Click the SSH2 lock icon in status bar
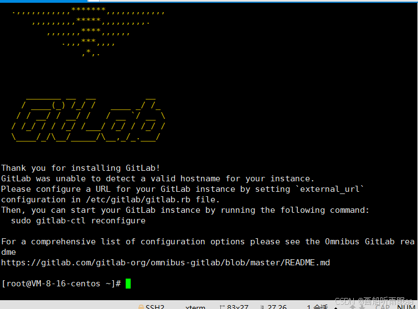This screenshot has width=418, height=309. (x=141, y=307)
